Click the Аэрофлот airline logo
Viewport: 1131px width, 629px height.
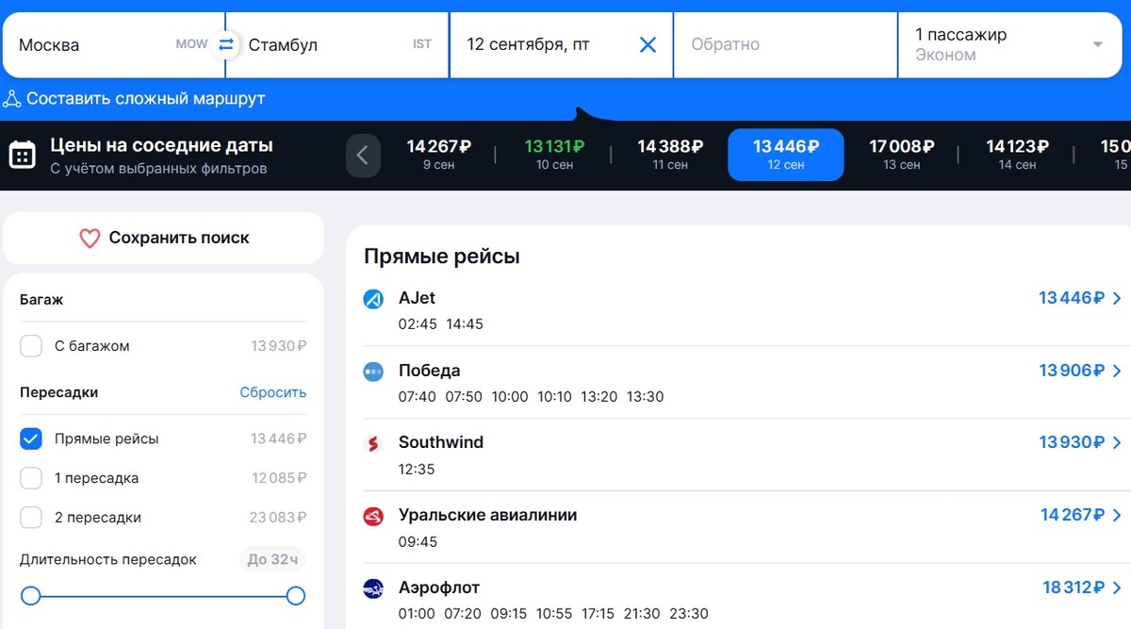[373, 588]
